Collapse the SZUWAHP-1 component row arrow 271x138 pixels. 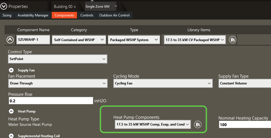(x=10, y=40)
